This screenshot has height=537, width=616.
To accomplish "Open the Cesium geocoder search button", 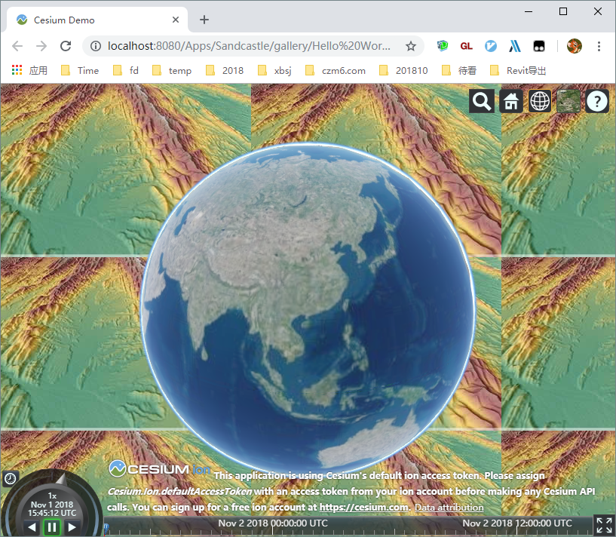I will point(482,101).
